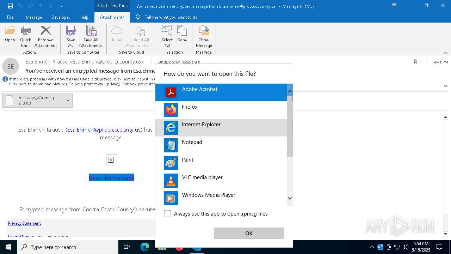451x254 pixels.
Task: Open the File menu tab
Action: point(10,17)
